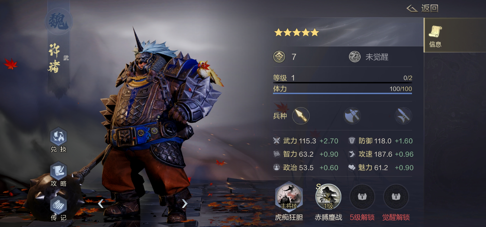Tap the five-star rating row
This screenshot has width=486, height=227.
point(297,32)
